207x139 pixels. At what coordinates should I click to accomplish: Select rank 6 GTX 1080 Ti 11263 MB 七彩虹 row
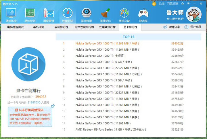(129, 74)
